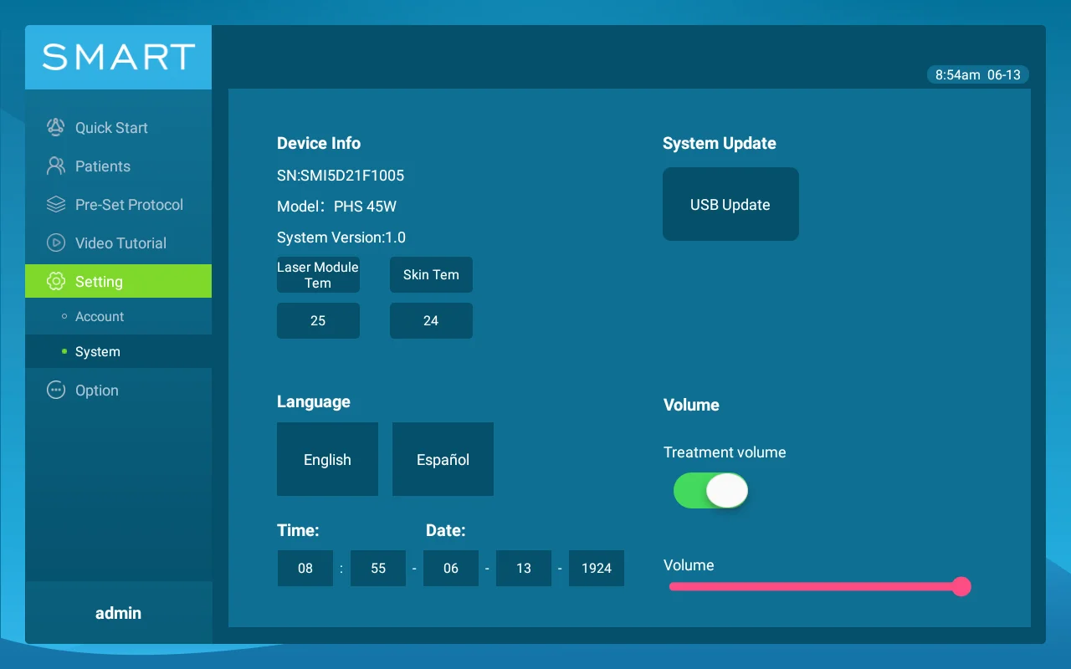Click the Quick Start sidebar icon
The width and height of the screenshot is (1071, 669).
click(55, 127)
